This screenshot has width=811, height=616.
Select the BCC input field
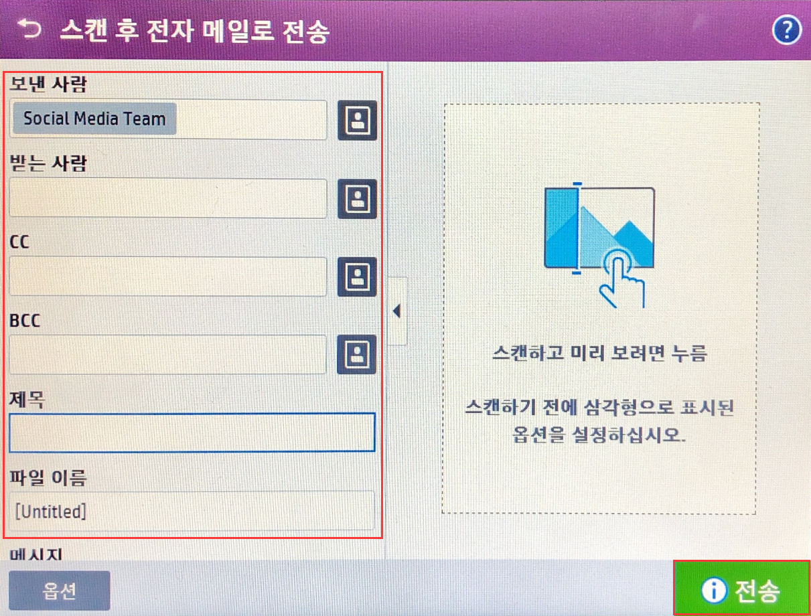click(x=168, y=355)
